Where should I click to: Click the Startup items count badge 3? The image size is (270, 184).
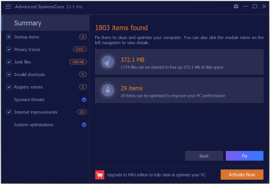(x=83, y=37)
